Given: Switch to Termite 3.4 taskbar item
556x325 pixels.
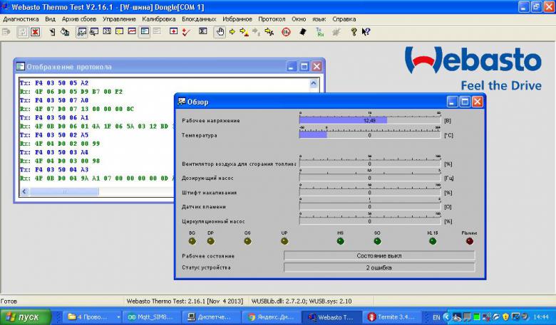Looking at the screenshot, I should [391, 317].
